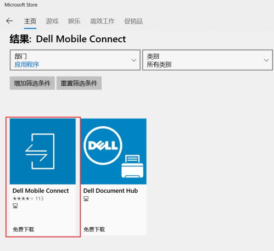274x251 pixels.
Task: Click the PC device icon under Dell Mobile Connect
Action: [15, 206]
